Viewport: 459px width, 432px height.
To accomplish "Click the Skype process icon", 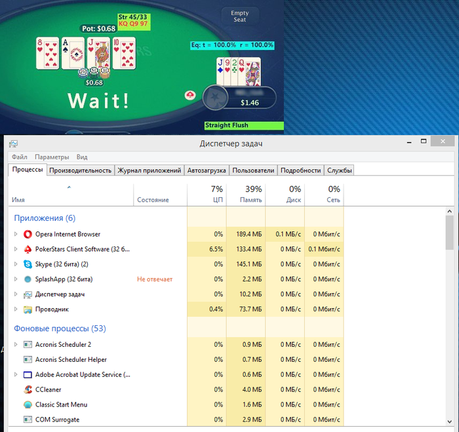I will [28, 264].
